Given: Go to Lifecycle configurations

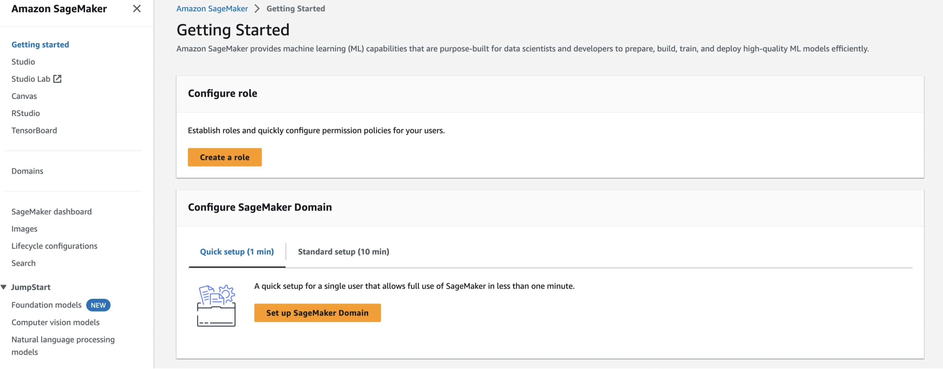Looking at the screenshot, I should [54, 246].
